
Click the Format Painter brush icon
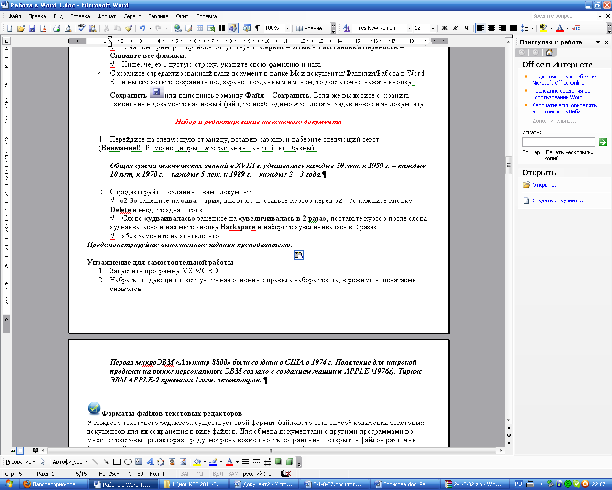click(129, 28)
